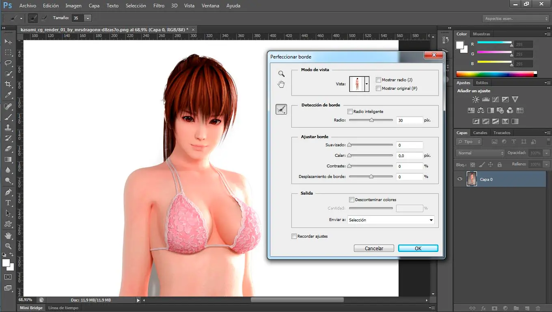Select the Hand tool in the left toolbar
The width and height of the screenshot is (552, 312).
click(8, 235)
